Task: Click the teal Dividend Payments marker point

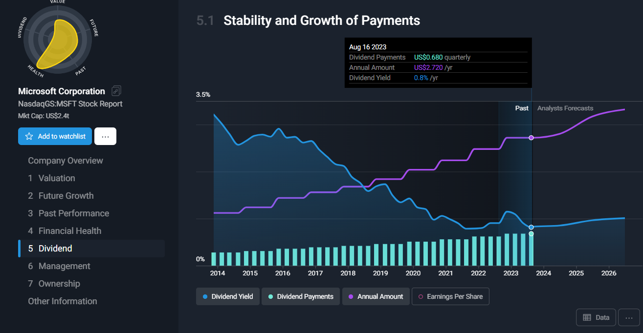Action: (x=532, y=234)
